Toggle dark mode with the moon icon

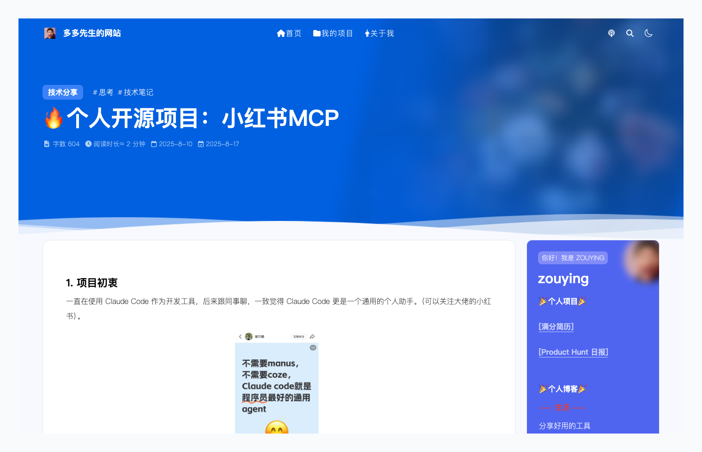click(x=648, y=33)
